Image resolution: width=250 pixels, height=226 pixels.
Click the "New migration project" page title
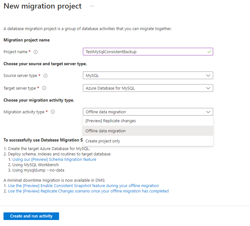pos(43,6)
